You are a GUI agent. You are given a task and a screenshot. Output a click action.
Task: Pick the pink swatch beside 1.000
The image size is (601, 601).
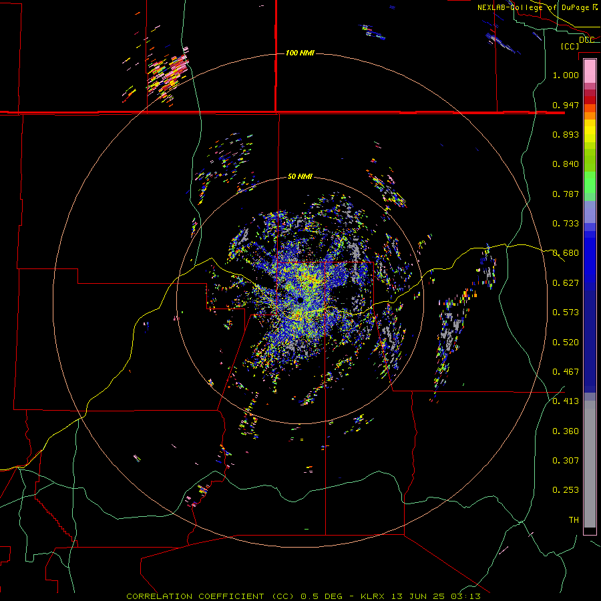(590, 71)
